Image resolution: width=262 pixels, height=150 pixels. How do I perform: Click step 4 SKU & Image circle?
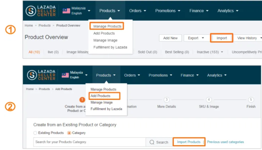click(x=209, y=99)
